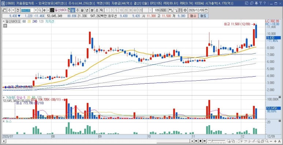This screenshot has width=283, height=145.
Task: Expand the minute interval dropdown after 120
Action: pyautogui.click(x=150, y=10)
